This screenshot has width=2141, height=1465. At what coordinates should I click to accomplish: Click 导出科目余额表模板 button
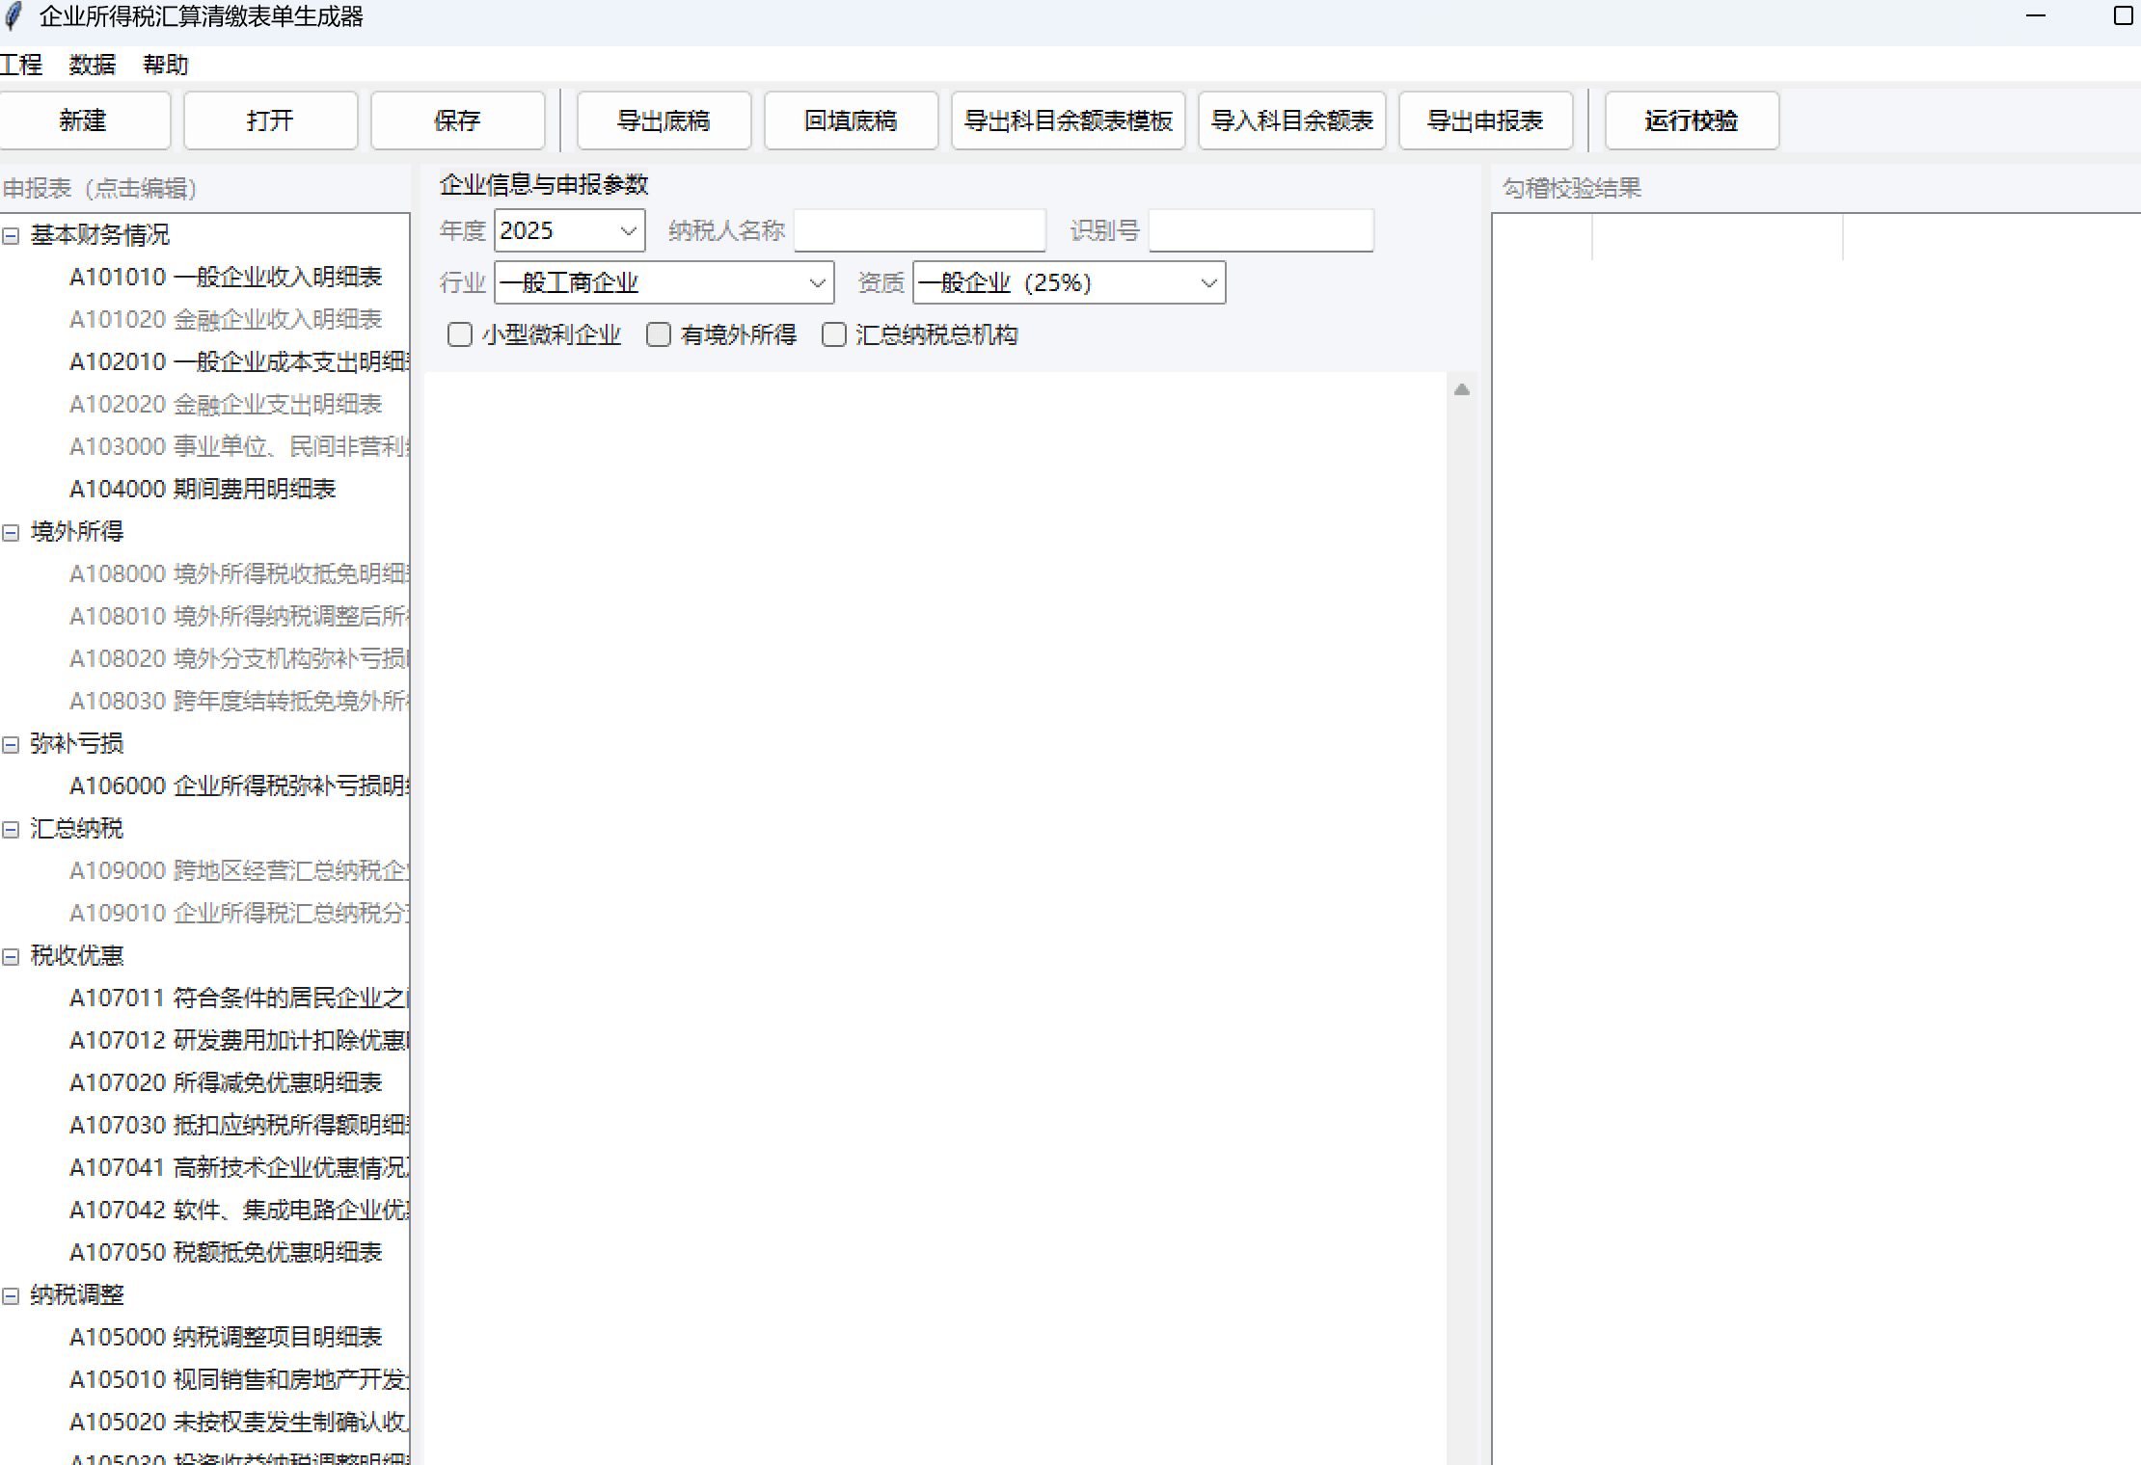tap(1069, 120)
